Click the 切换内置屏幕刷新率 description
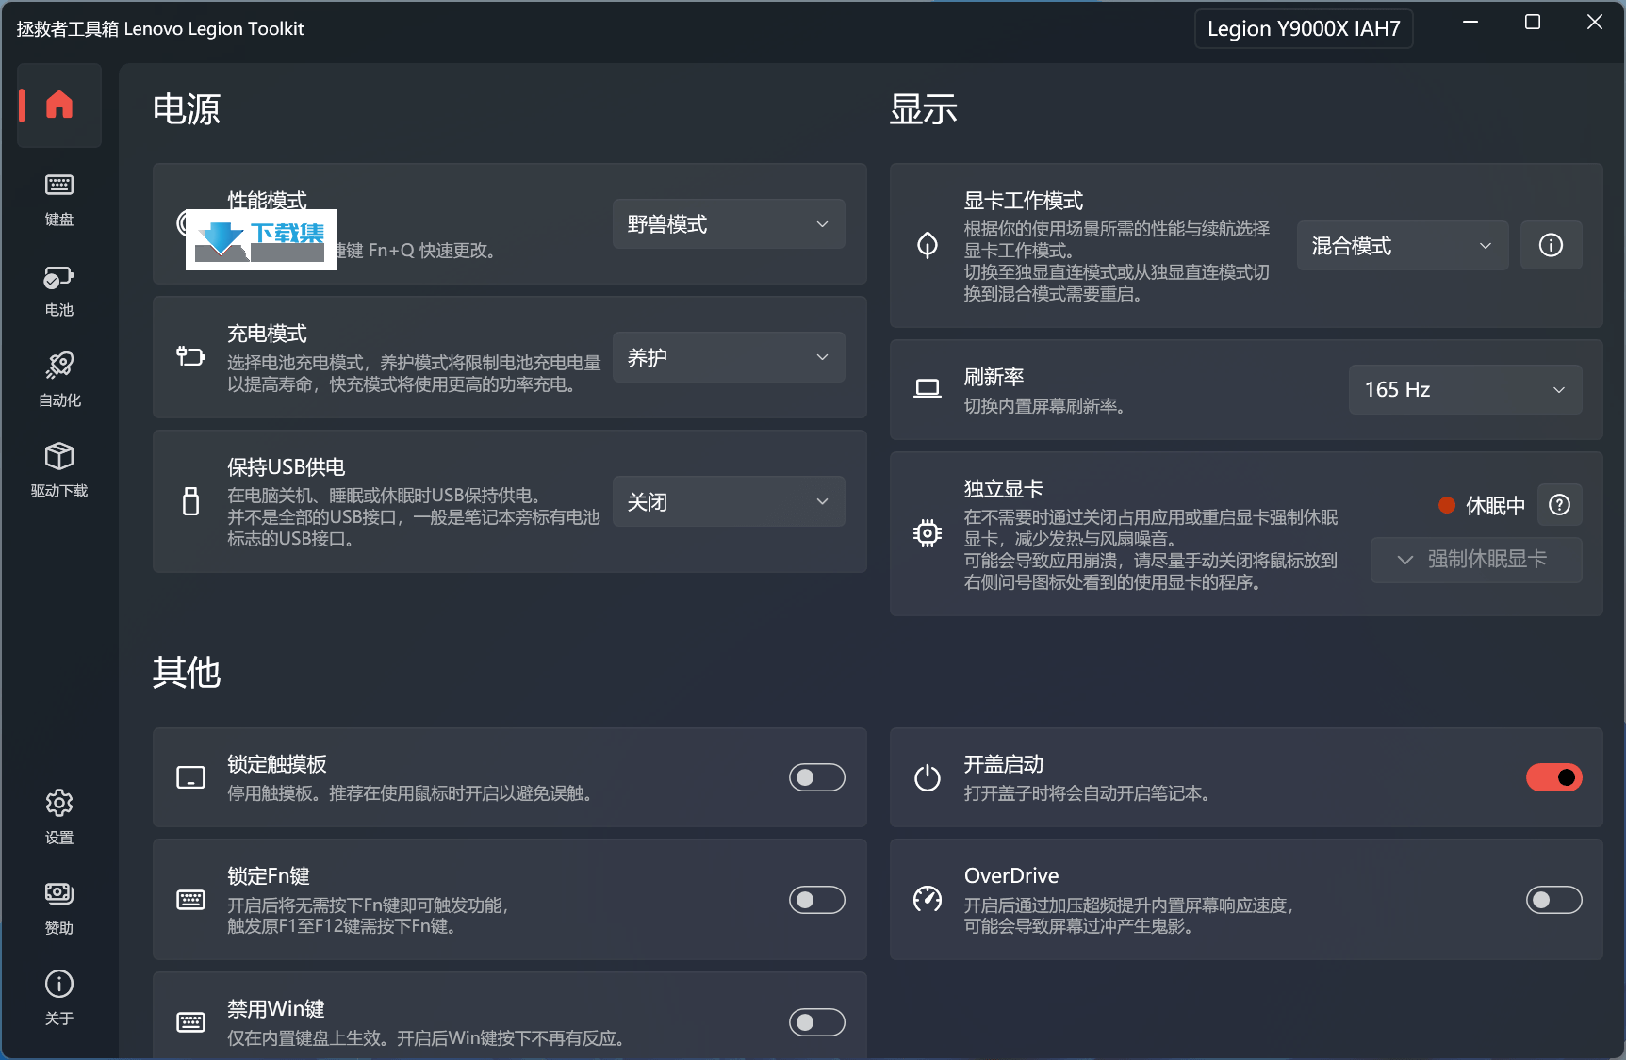This screenshot has width=1626, height=1060. coord(1044,406)
